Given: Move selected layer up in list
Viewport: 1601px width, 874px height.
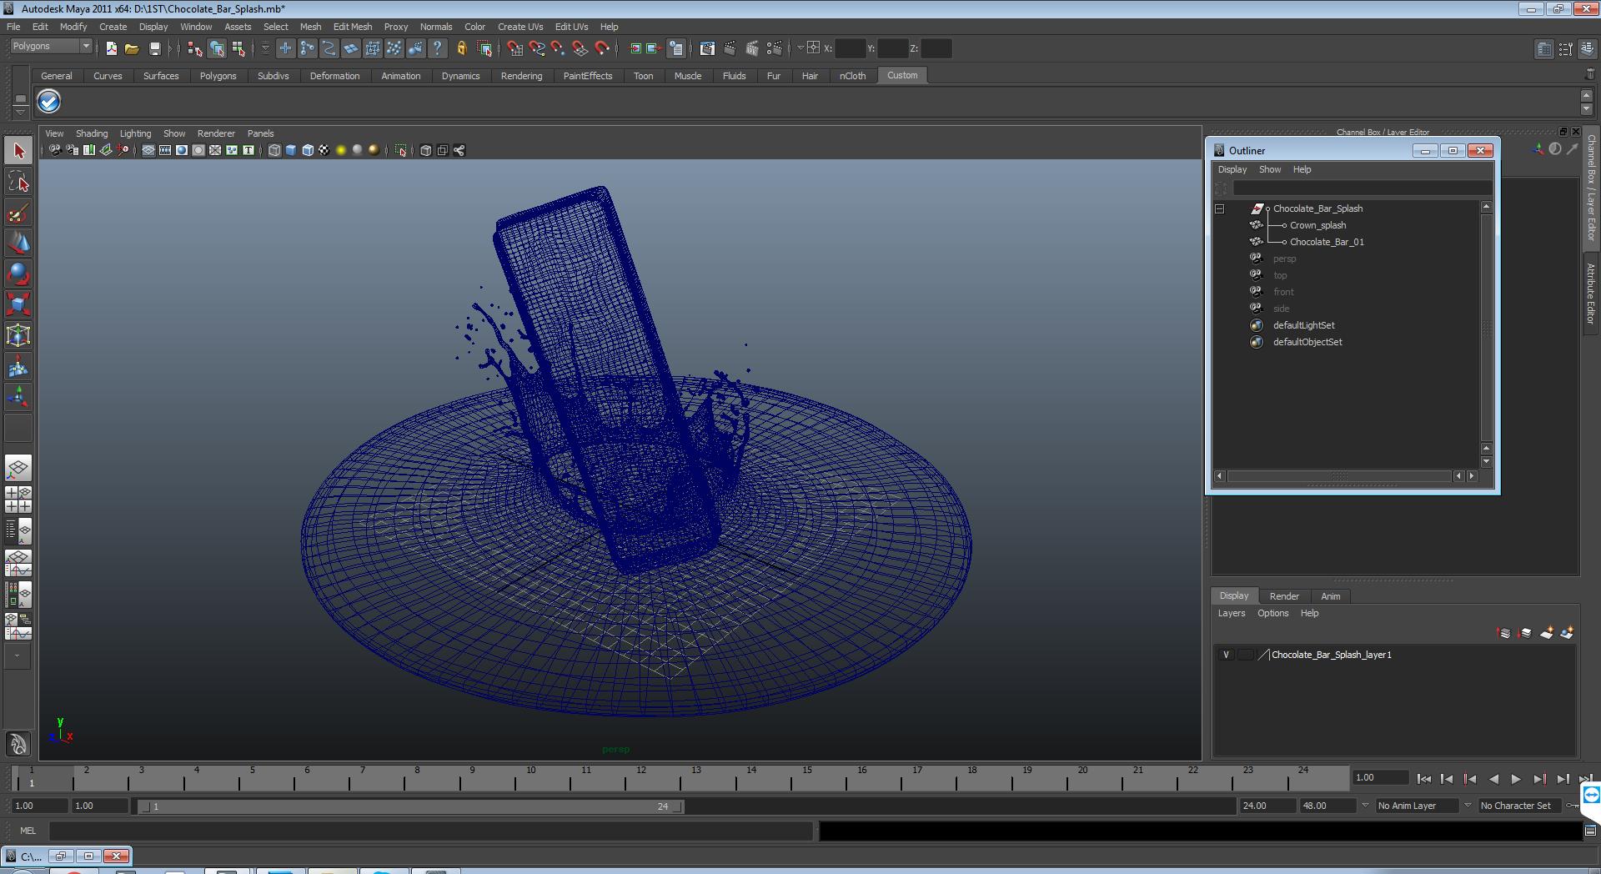Looking at the screenshot, I should (1504, 633).
